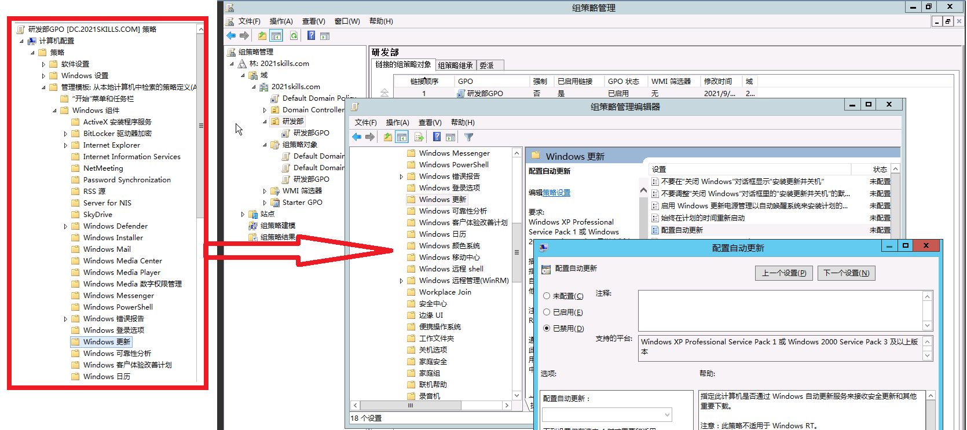The height and width of the screenshot is (430, 967).
Task: Expand 软件设置 node in left tree
Action: click(43, 64)
